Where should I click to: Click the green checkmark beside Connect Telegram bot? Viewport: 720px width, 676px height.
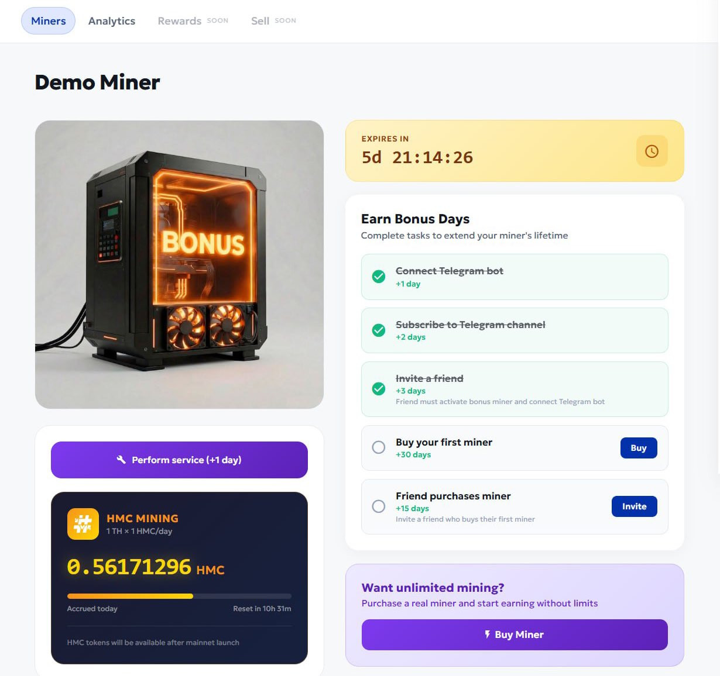(379, 277)
